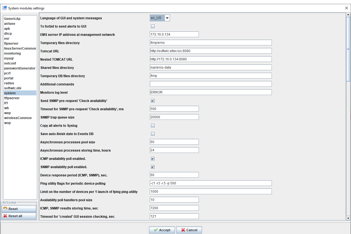This screenshot has height=234, width=351.
Task: Disable ICMP availability poll checkbox
Action: [x=153, y=159]
